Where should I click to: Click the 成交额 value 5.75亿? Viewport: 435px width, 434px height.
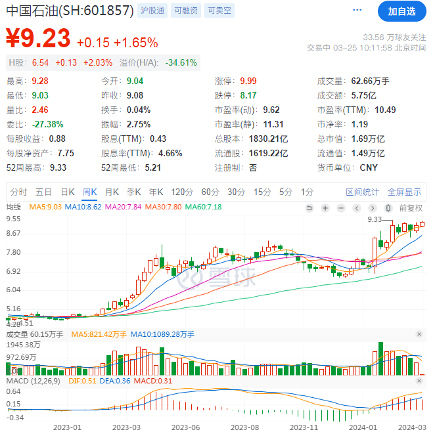point(363,95)
